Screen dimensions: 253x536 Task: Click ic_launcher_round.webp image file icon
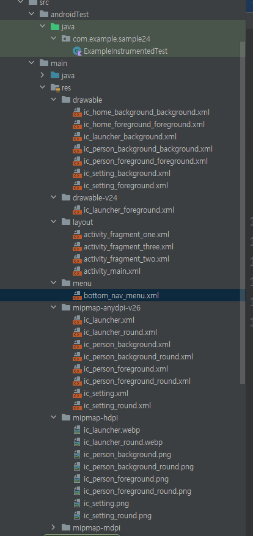(77, 442)
